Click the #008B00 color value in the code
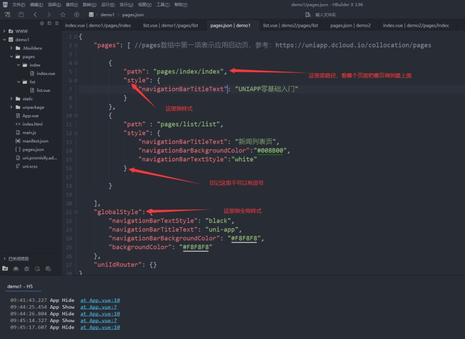This screenshot has width=465, height=339. 270,151
